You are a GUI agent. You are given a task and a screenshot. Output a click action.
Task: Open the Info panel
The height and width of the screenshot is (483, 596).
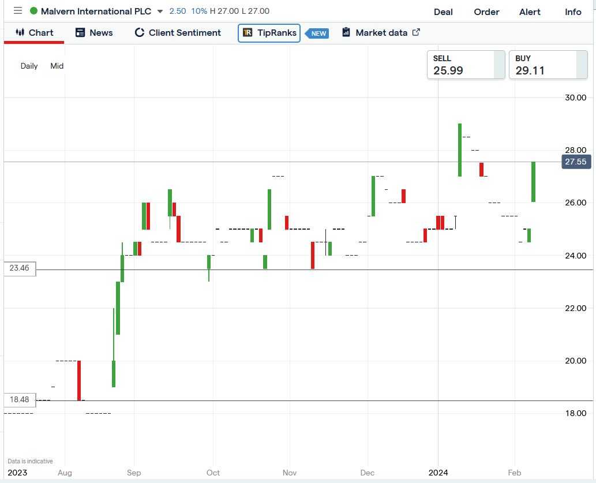[x=573, y=12]
